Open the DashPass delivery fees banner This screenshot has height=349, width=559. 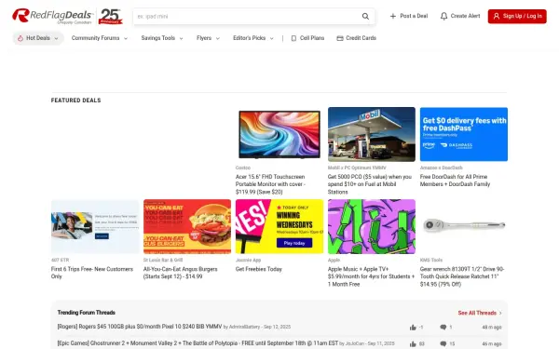464,134
